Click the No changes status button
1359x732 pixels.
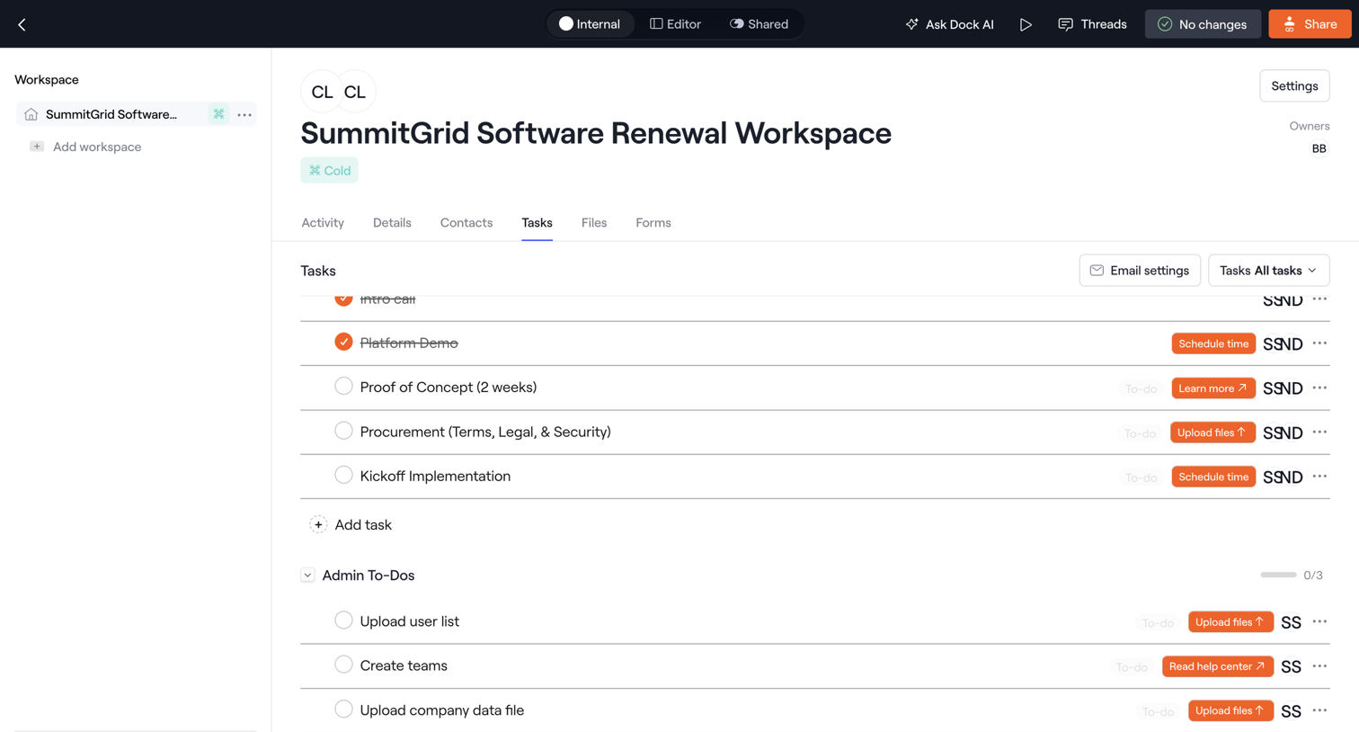tap(1203, 24)
